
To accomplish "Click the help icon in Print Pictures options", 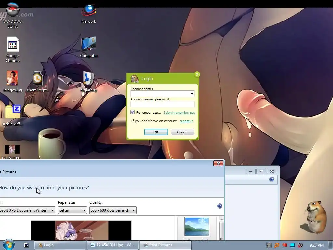I will click(220, 206).
